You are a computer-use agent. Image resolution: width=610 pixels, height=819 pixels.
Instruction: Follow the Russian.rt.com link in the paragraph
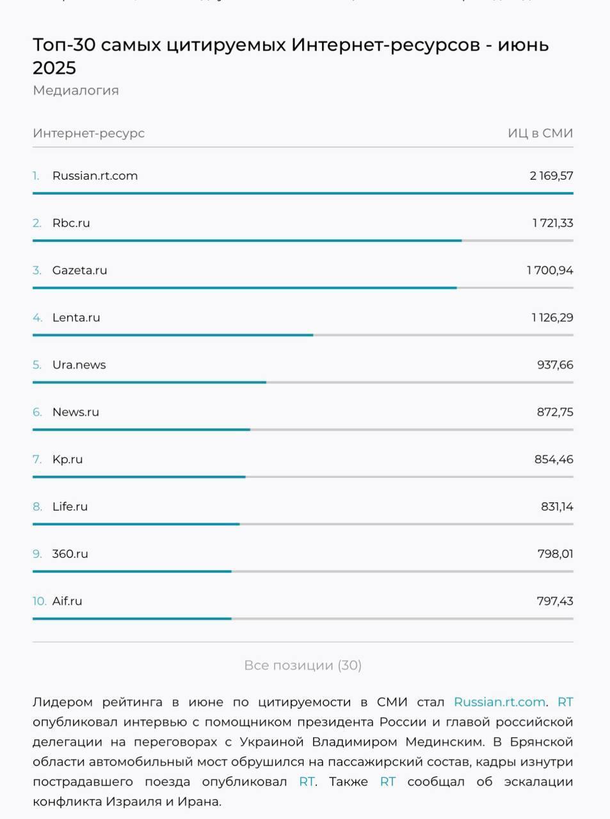499,702
